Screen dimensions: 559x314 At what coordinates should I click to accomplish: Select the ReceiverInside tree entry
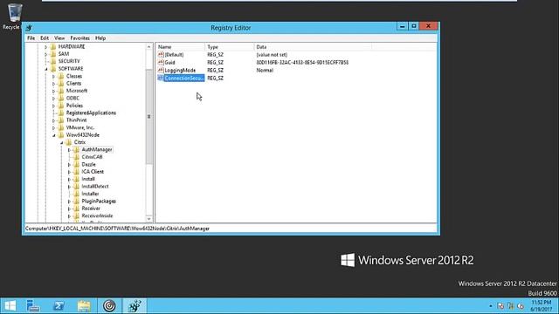97,215
